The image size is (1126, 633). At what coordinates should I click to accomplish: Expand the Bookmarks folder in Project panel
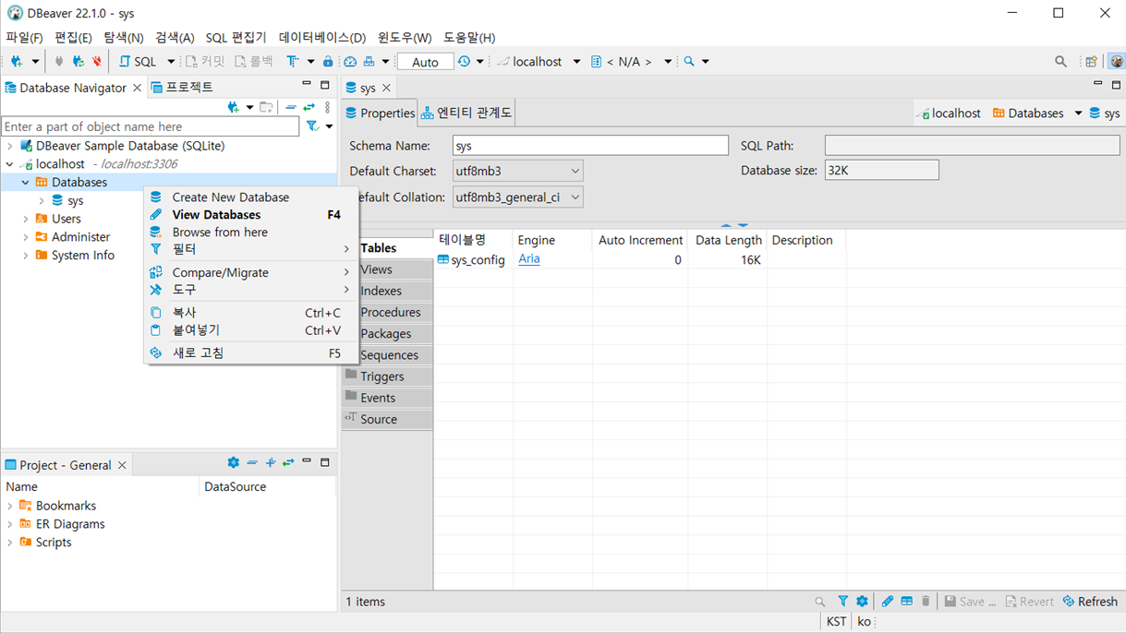(10, 506)
